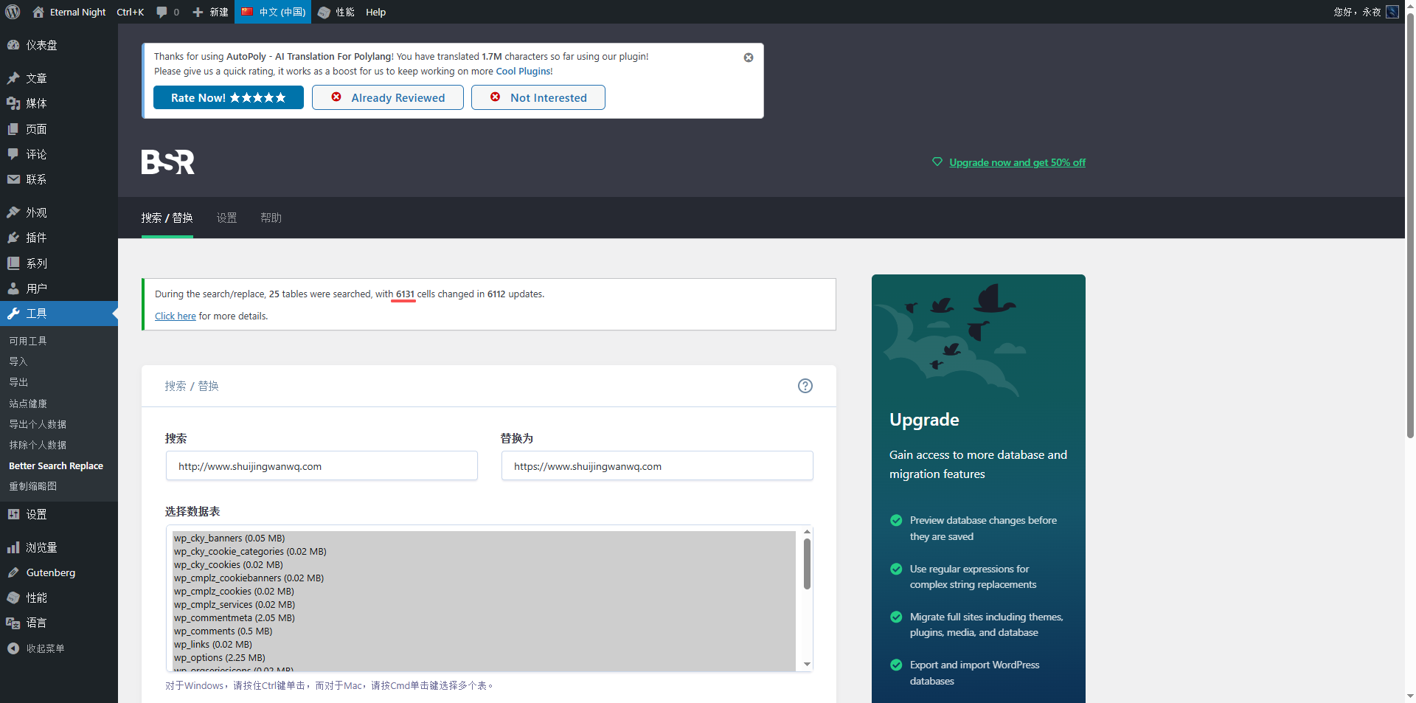The height and width of the screenshot is (703, 1416).
Task: Follow the Click here details link
Action: click(x=176, y=316)
